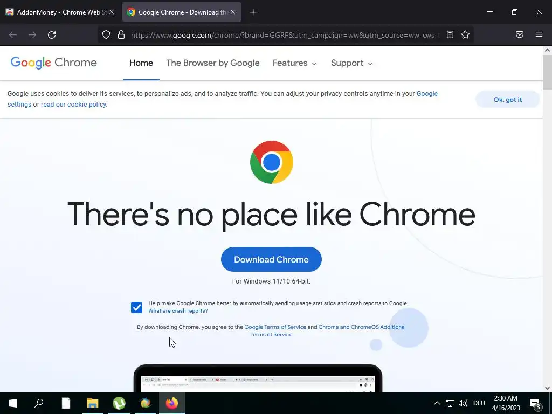The image size is (552, 414).
Task: Click the Firefox taskbar icon
Action: click(172, 403)
